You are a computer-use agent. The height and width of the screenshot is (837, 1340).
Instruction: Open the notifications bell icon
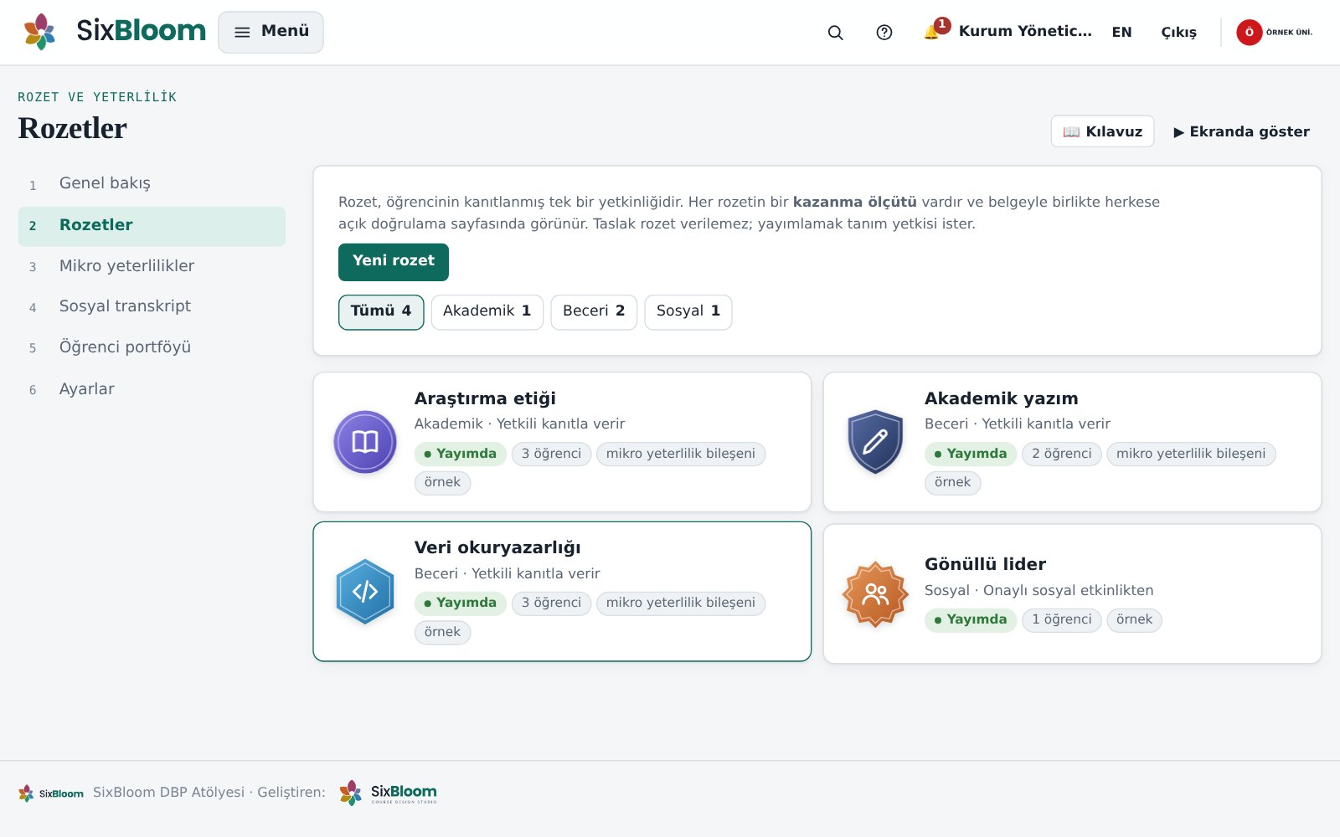click(x=931, y=32)
